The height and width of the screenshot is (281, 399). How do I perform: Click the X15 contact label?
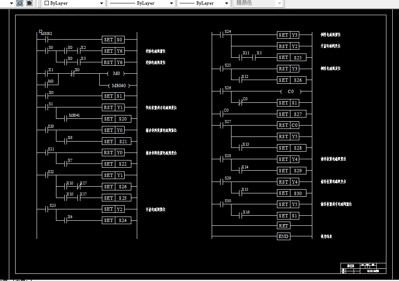pos(245,189)
